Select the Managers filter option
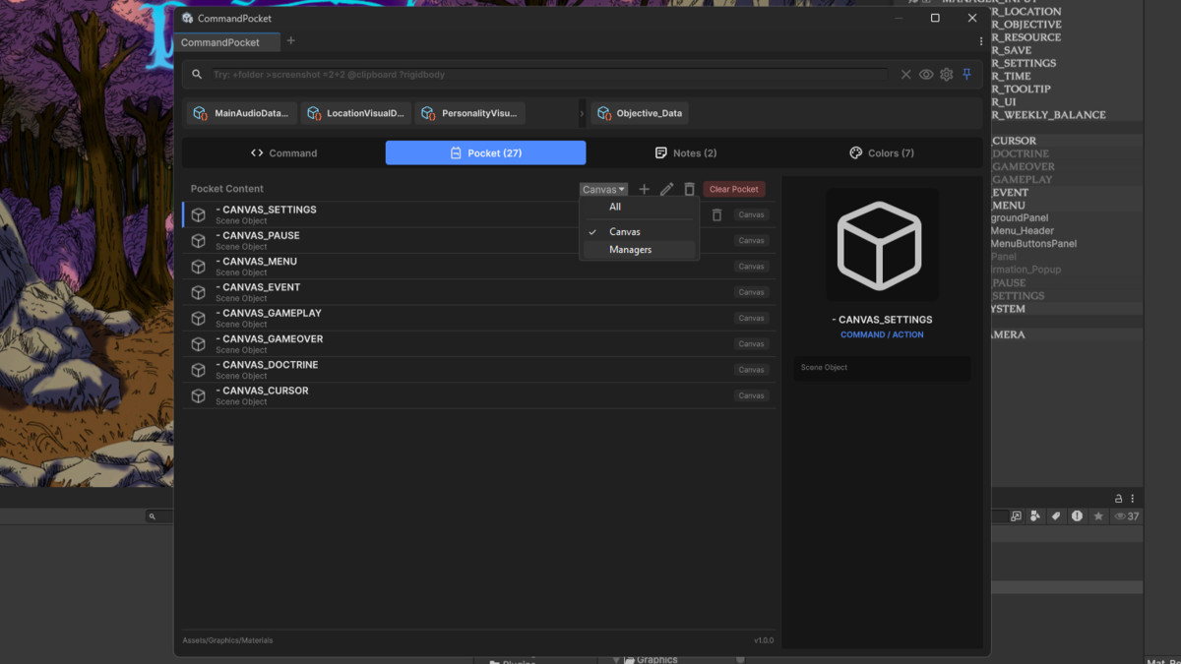 (630, 249)
